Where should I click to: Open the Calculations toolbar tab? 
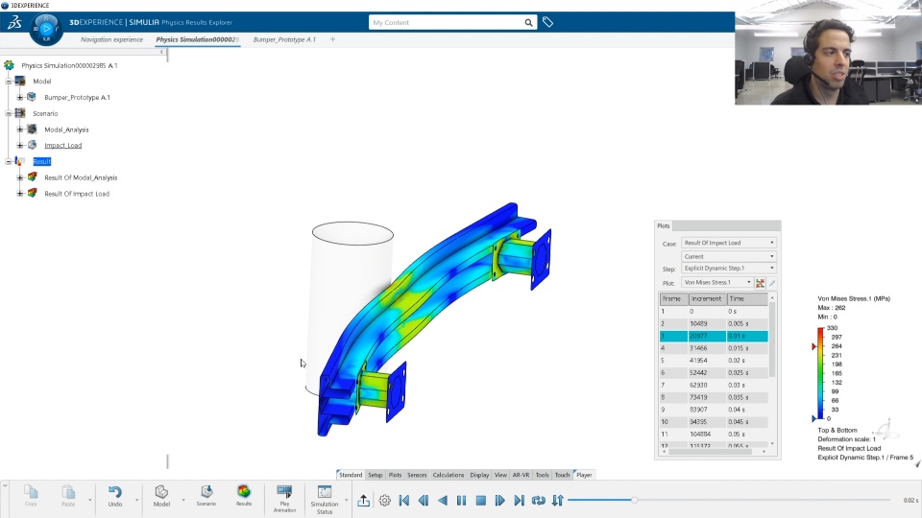(x=449, y=475)
